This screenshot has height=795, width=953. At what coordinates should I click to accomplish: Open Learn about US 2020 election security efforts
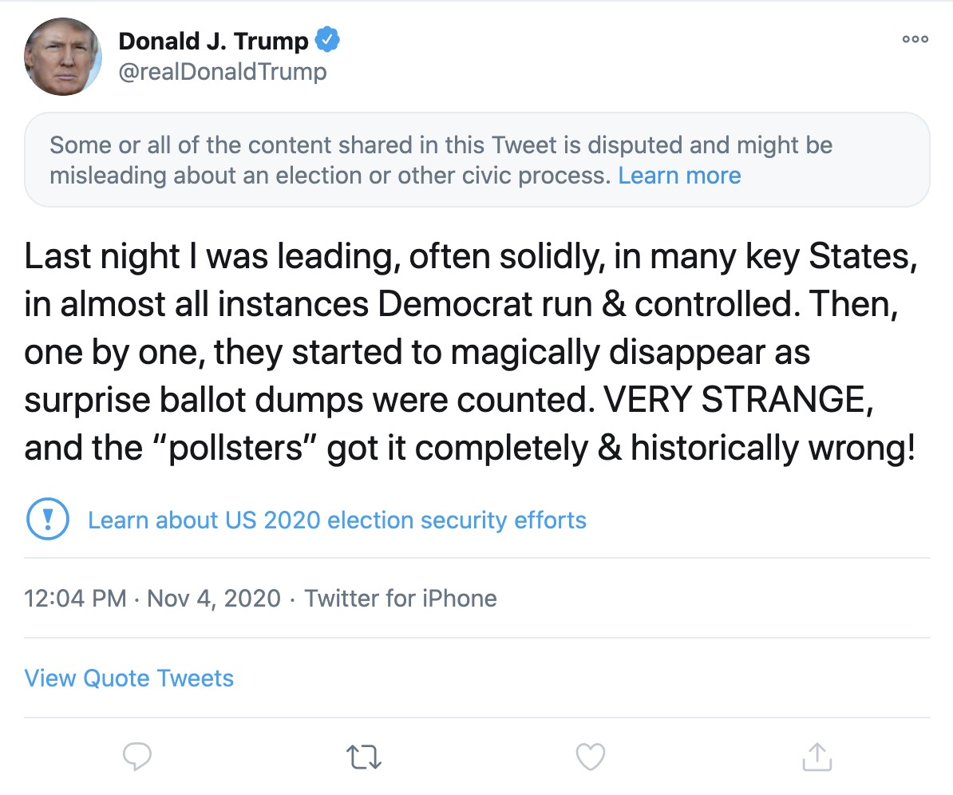[337, 520]
